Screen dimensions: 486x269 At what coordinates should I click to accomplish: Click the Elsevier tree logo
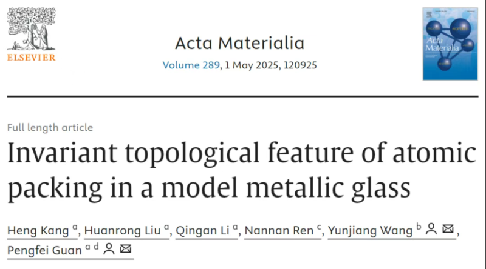[x=32, y=28]
